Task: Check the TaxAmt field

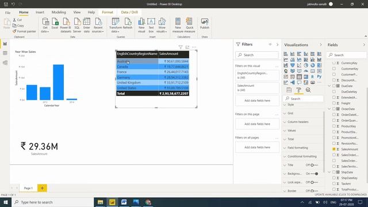Action: pyautogui.click(x=333, y=183)
